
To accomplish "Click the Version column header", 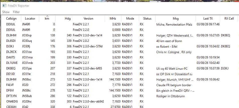I will [x=88, y=19].
